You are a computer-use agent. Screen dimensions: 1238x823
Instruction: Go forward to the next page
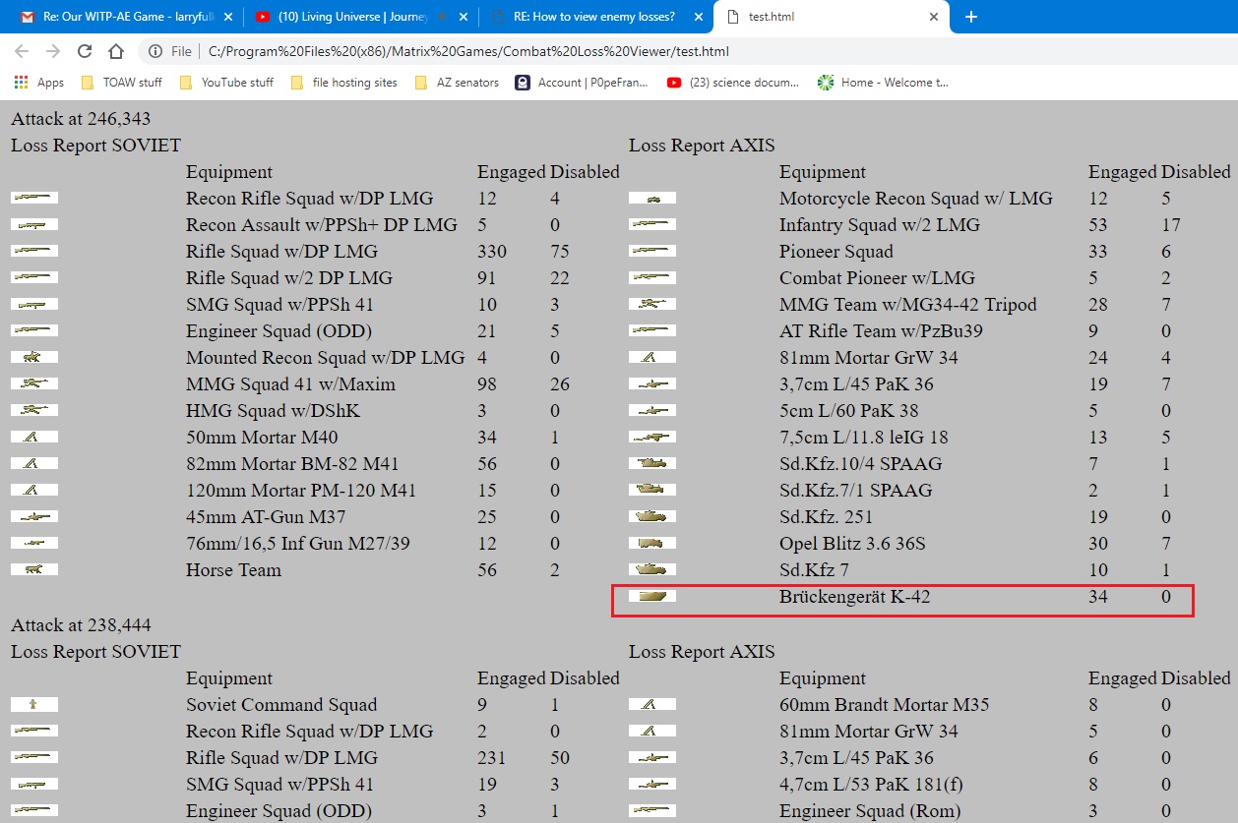point(53,51)
